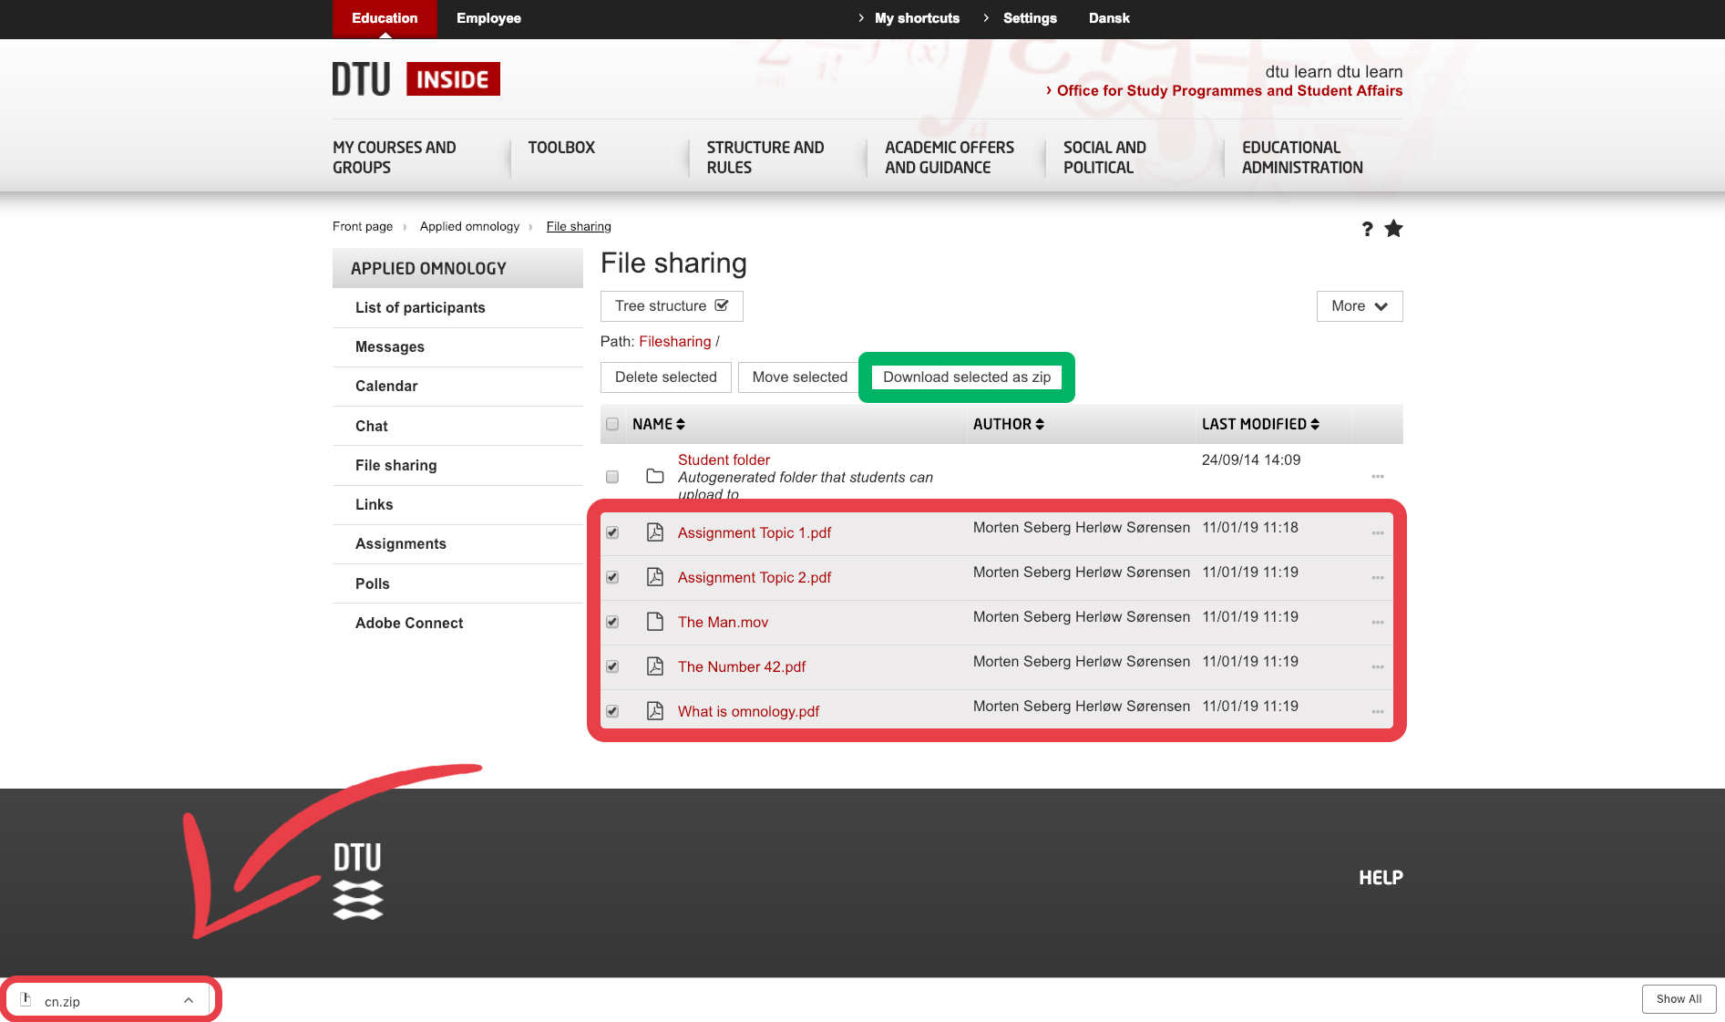Toggle the Tree structure view button

671,306
